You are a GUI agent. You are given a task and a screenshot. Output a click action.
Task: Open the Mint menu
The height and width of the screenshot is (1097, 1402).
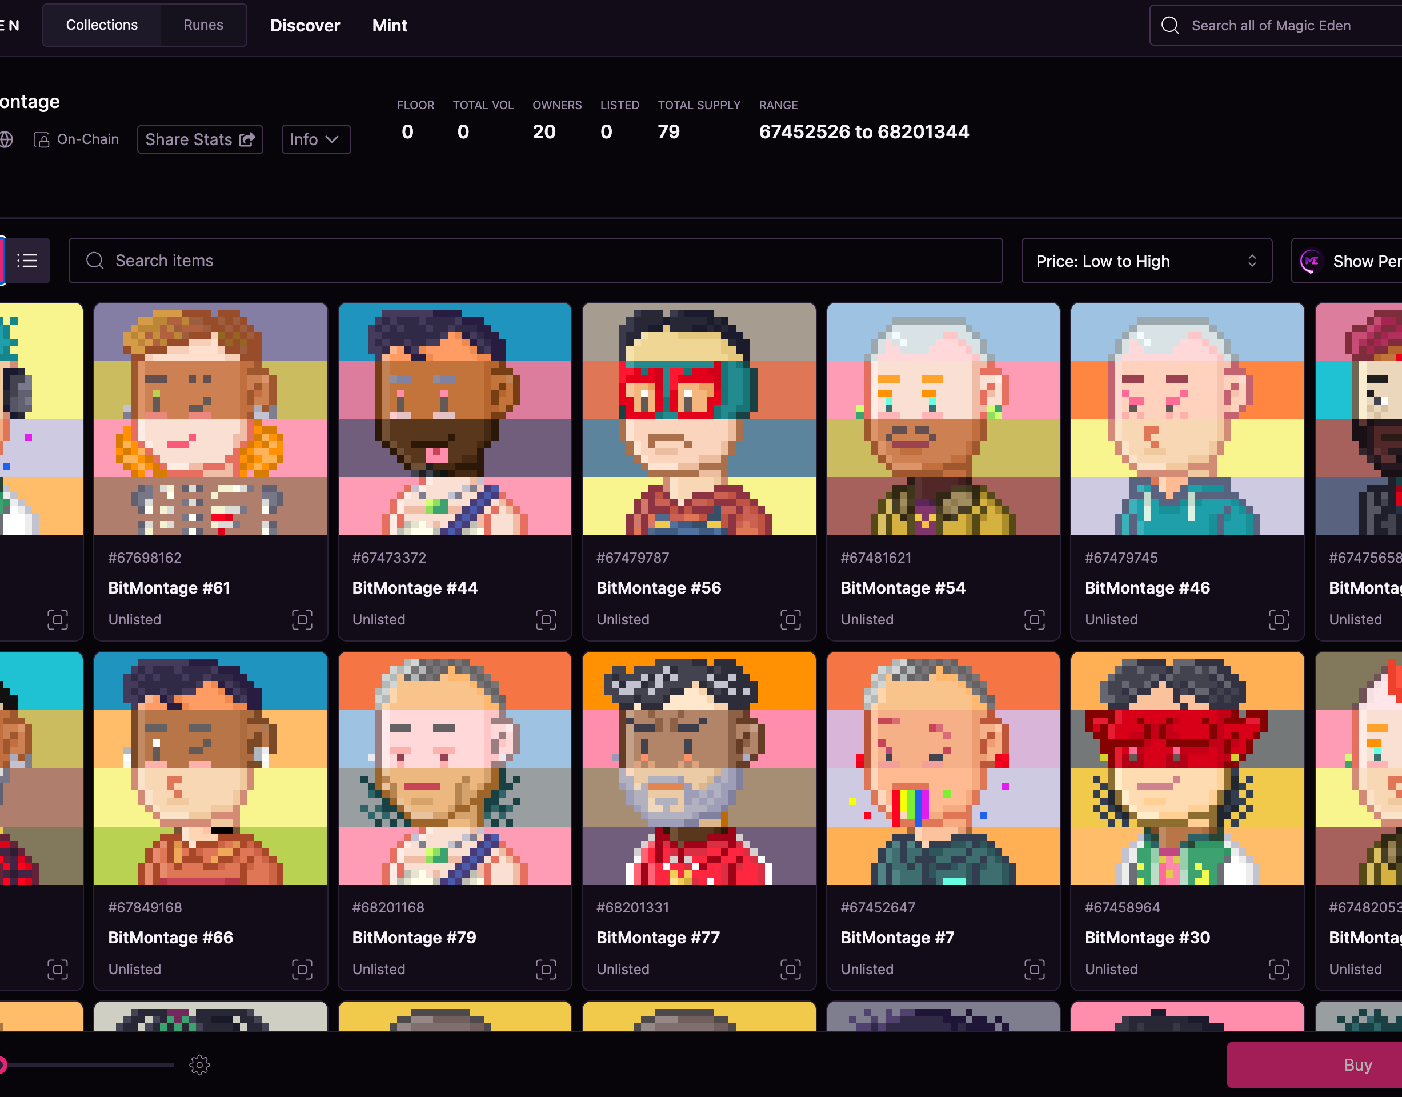click(x=390, y=26)
